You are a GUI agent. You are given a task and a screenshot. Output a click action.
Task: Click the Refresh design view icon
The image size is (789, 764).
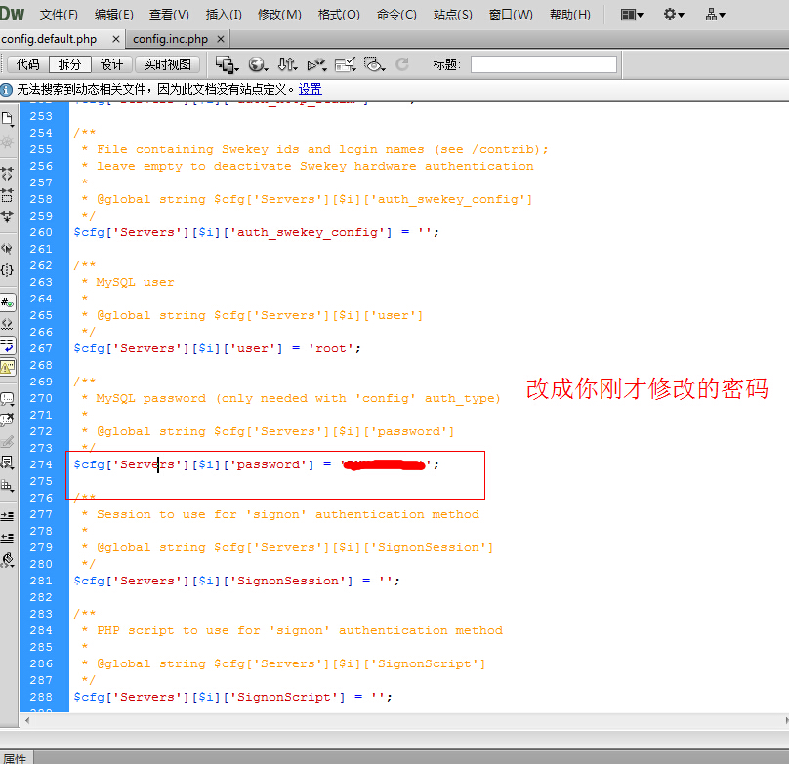click(x=402, y=64)
